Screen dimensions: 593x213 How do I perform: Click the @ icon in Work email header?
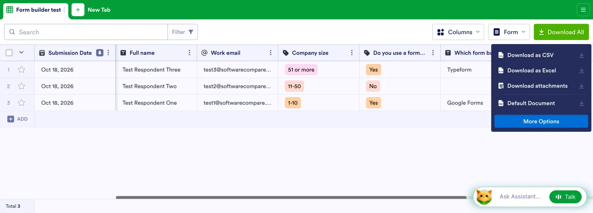tap(204, 53)
